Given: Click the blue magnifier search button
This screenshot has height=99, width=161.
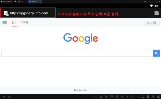Looking at the screenshot, I should [156, 53].
